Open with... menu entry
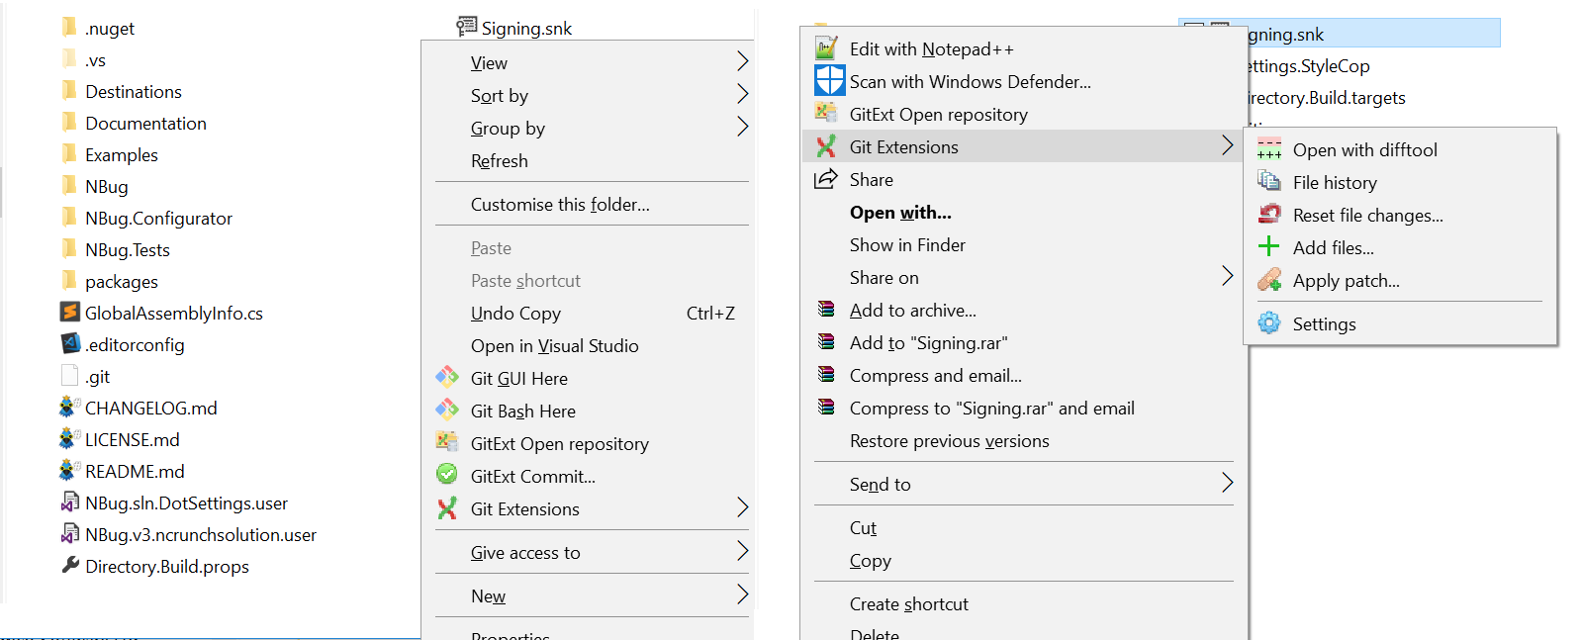1583x640 pixels. point(899,212)
